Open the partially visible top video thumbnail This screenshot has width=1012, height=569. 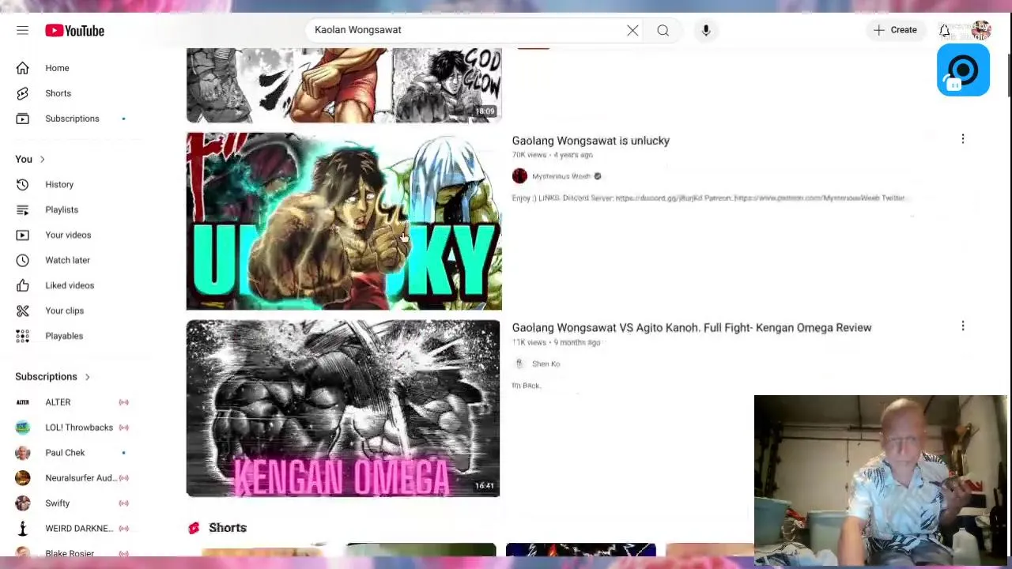[x=344, y=85]
